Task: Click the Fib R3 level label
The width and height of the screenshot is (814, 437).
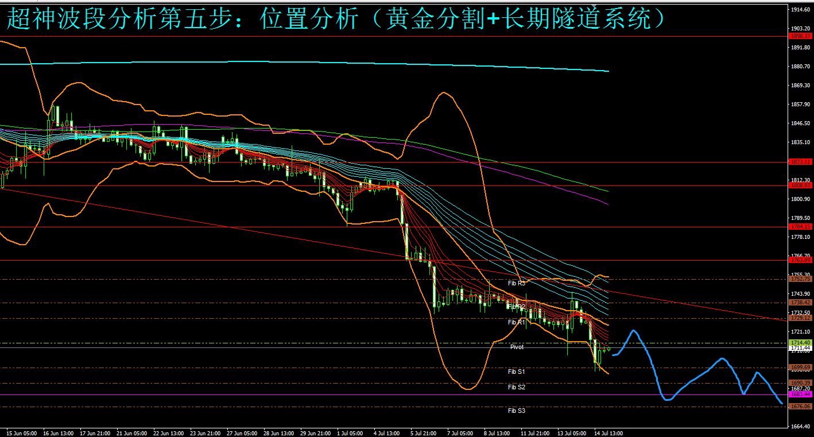Action: point(516,283)
